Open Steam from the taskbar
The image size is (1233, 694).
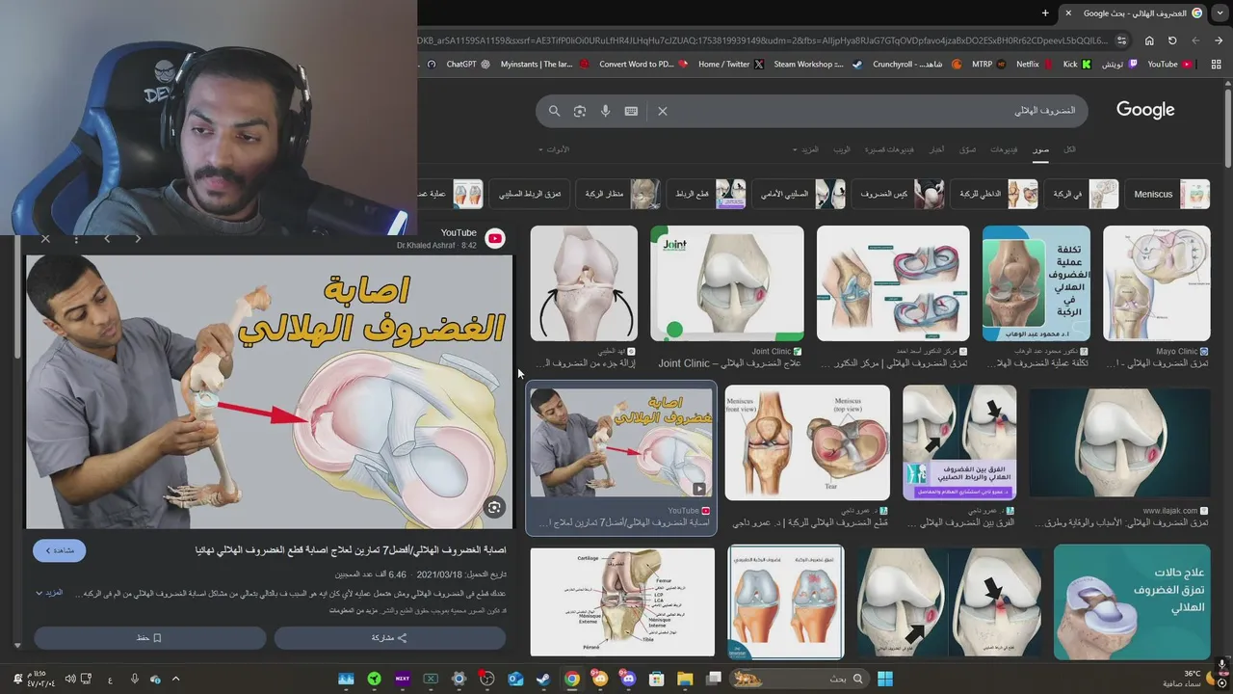tap(543, 679)
